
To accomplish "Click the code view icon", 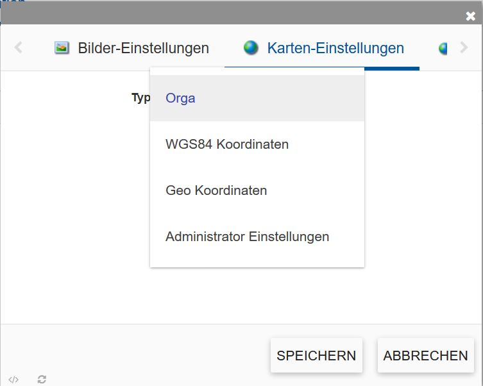I will point(13,379).
